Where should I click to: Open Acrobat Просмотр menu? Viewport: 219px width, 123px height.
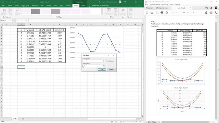pyautogui.click(x=165, y=4)
